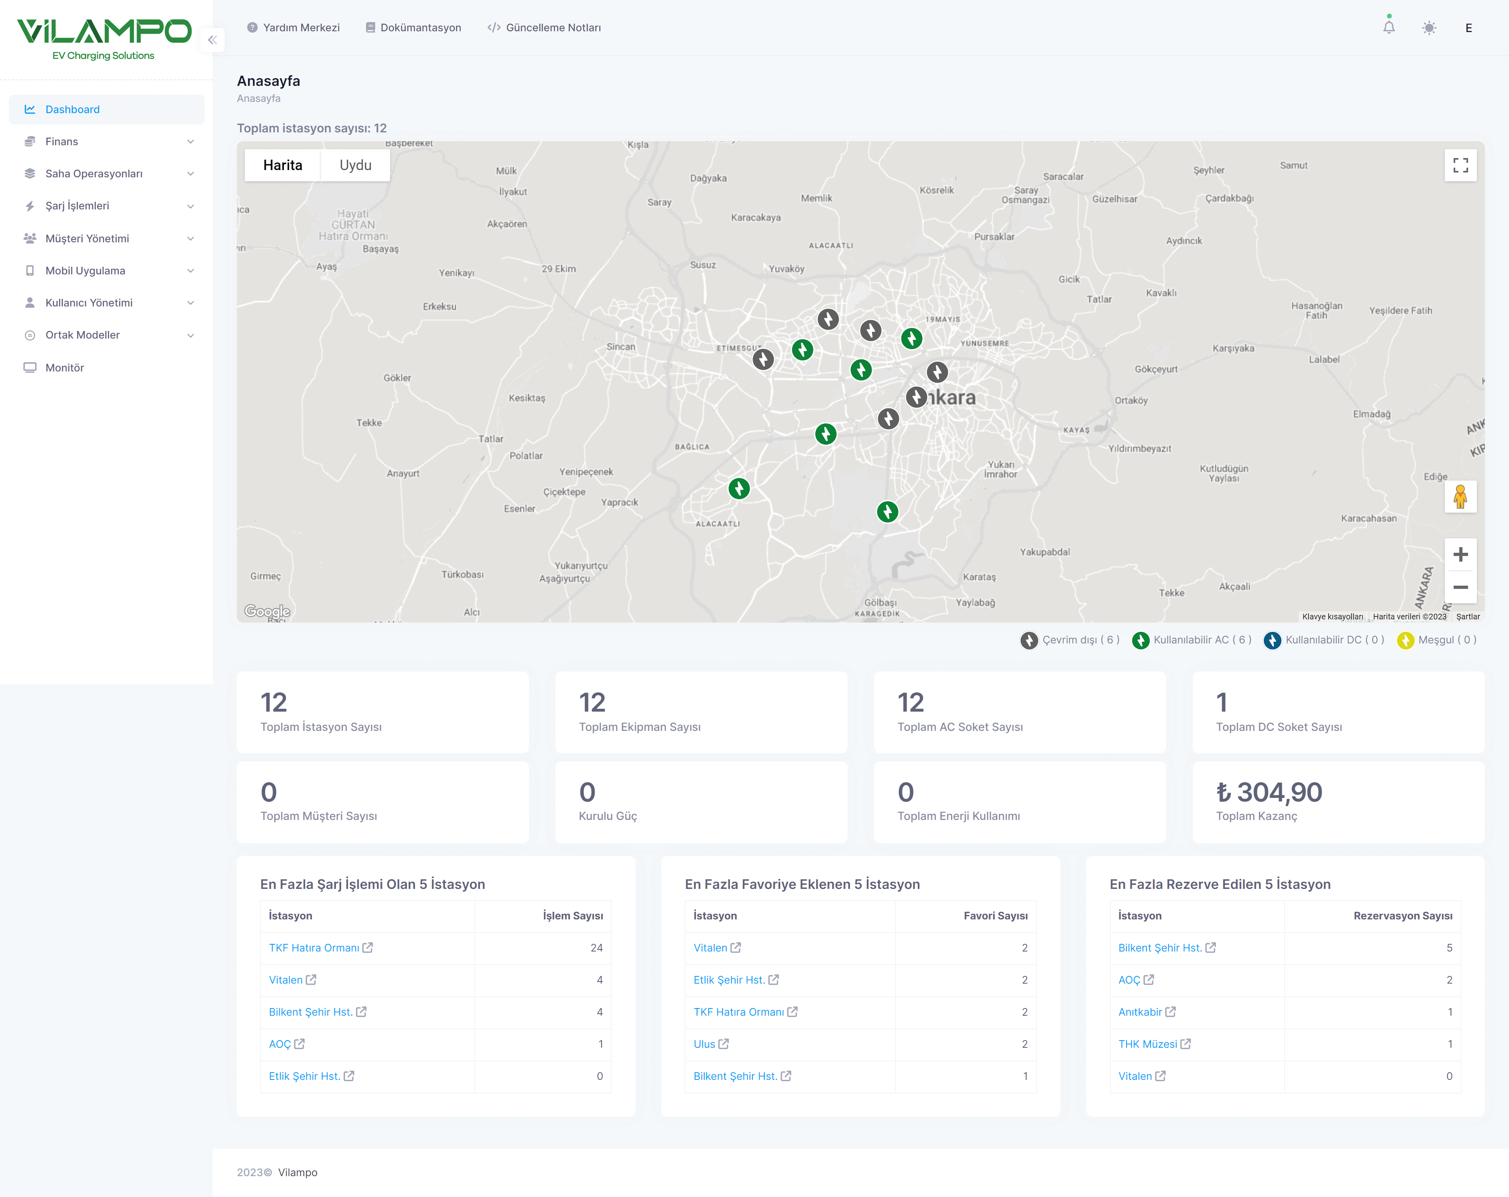
Task: Click the value 24 for TKF Hatıra Ormanı
Action: (x=596, y=948)
